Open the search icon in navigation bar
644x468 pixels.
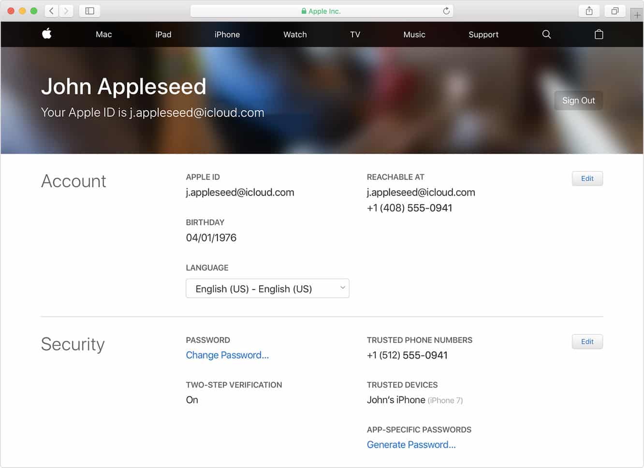(546, 34)
